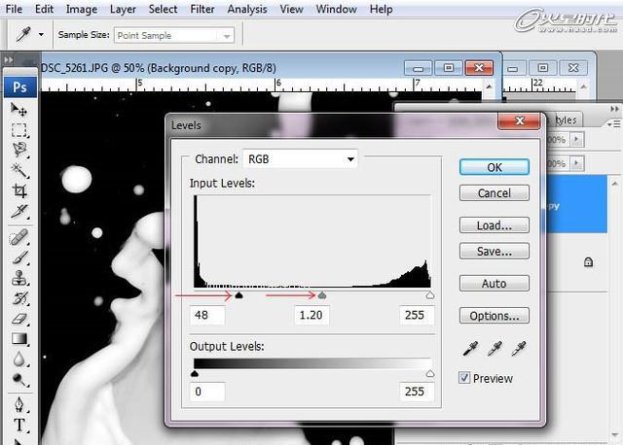
Task: Open the Filter menu
Action: click(202, 9)
